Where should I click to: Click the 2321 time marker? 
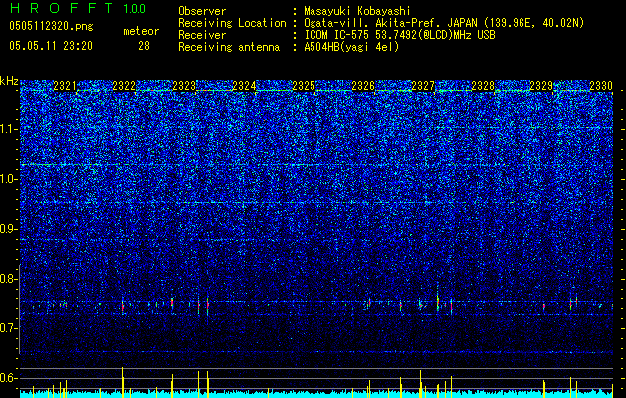point(65,86)
